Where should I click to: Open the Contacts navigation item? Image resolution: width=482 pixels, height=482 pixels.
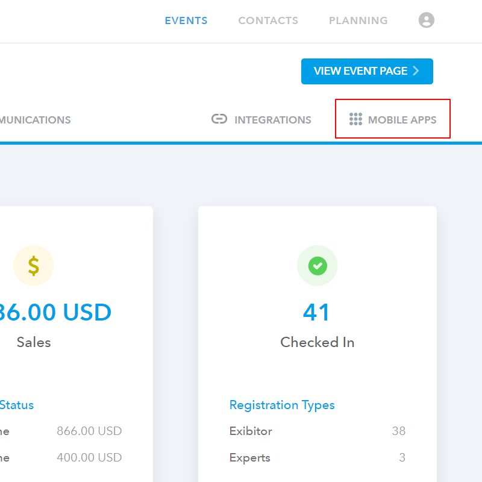click(x=268, y=20)
